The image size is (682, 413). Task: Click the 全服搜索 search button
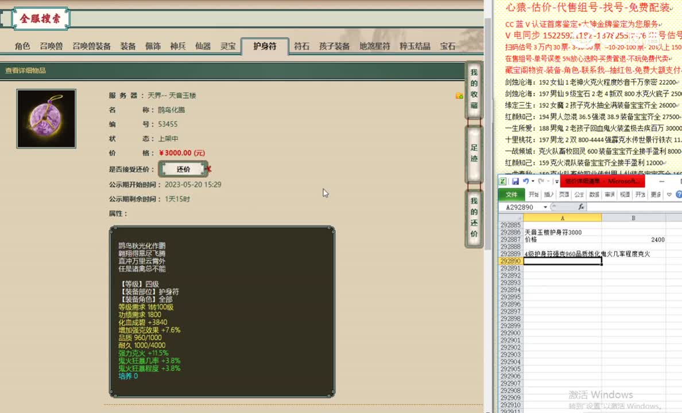pos(40,19)
